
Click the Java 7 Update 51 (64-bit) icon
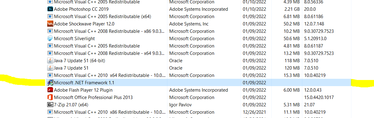tap(50, 61)
